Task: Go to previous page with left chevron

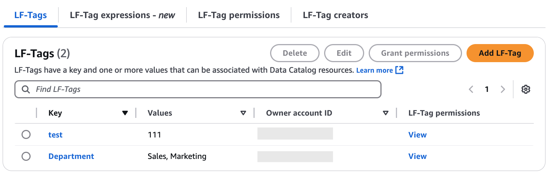Action: [x=471, y=89]
